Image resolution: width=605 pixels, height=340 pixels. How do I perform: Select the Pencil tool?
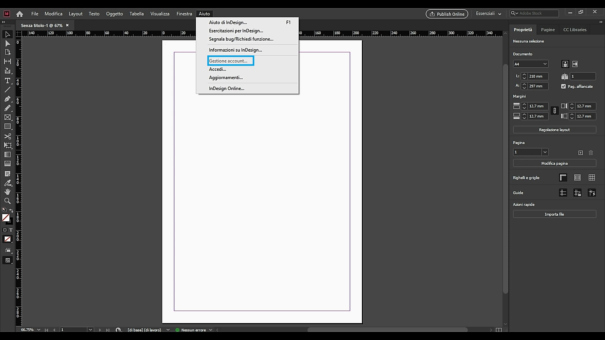[8, 108]
